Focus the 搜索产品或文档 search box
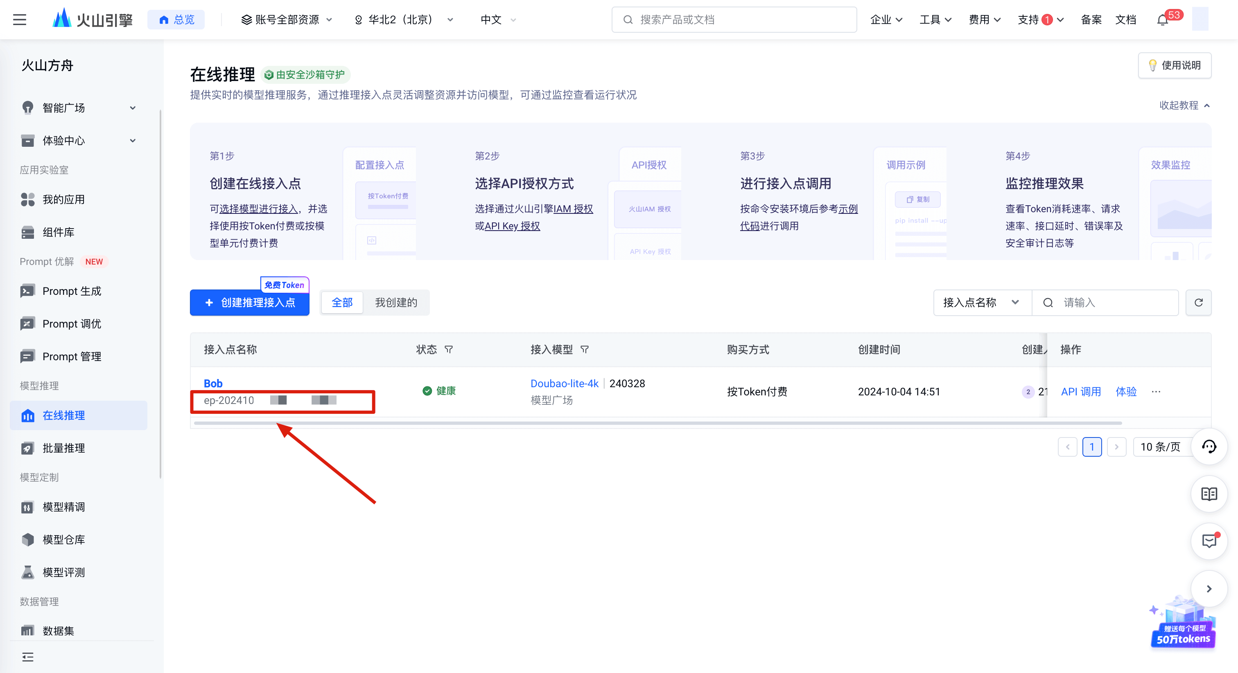 click(734, 20)
